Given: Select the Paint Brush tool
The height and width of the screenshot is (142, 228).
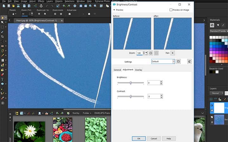Looking at the screenshot, I should pos(3,56).
